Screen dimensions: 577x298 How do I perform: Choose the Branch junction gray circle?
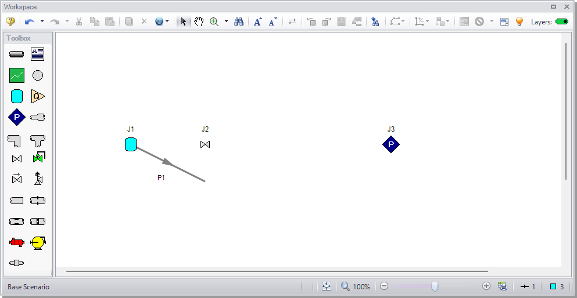tap(38, 75)
